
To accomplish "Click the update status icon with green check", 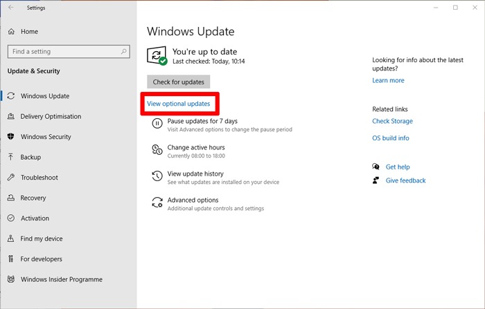I will coord(157,56).
